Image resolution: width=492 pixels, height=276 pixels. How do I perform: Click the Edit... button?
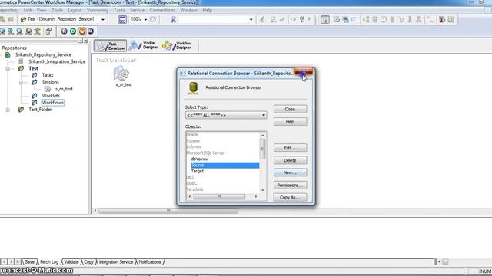pyautogui.click(x=291, y=148)
